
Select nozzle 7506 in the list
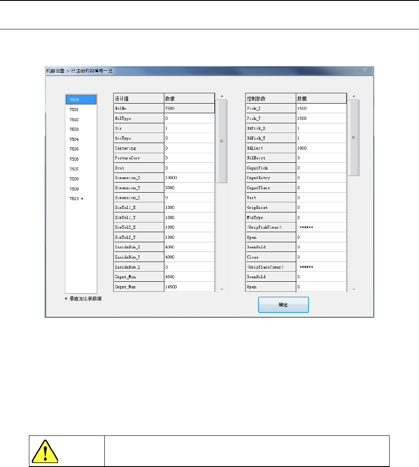coord(81,159)
